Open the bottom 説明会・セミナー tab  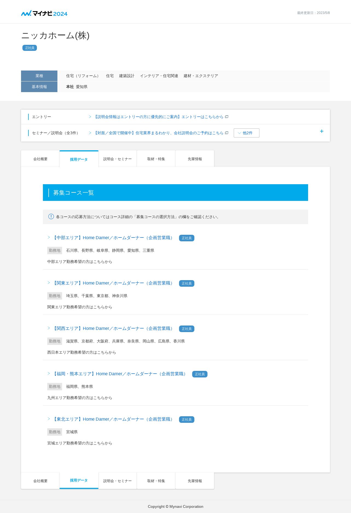point(118,481)
